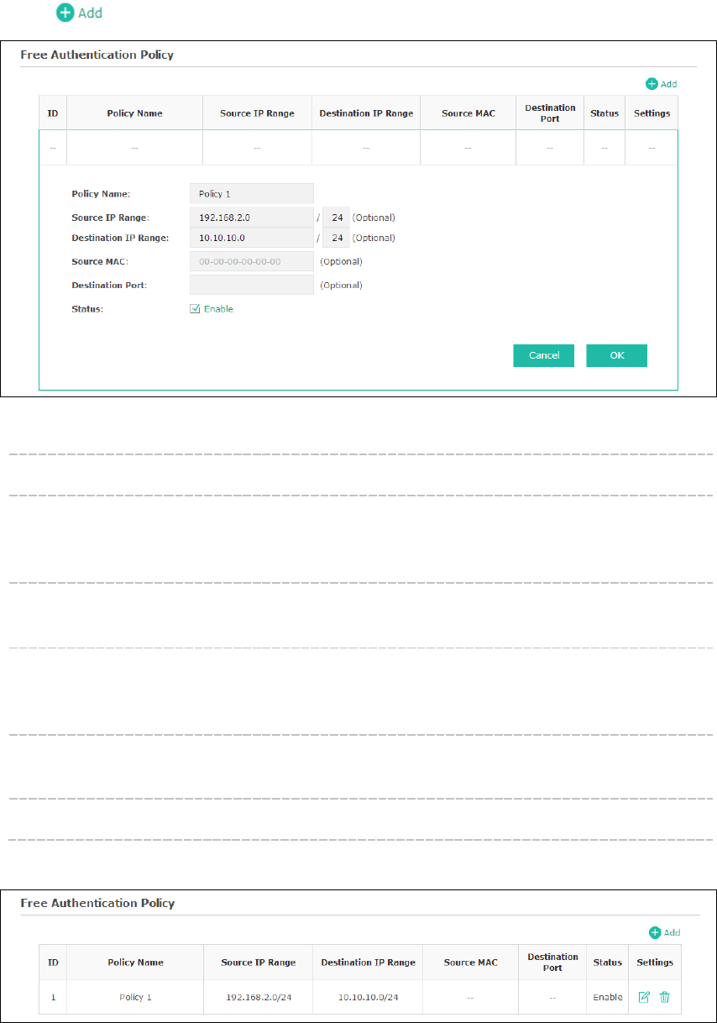Click the Cancel button
The width and height of the screenshot is (717, 1023).
[x=544, y=355]
